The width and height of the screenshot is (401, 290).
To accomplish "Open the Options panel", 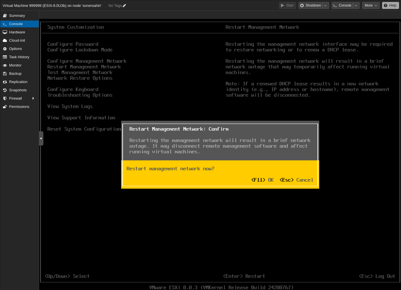I will tap(15, 49).
